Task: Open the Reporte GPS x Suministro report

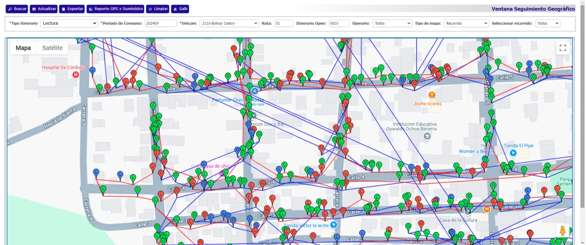Action: pos(115,9)
